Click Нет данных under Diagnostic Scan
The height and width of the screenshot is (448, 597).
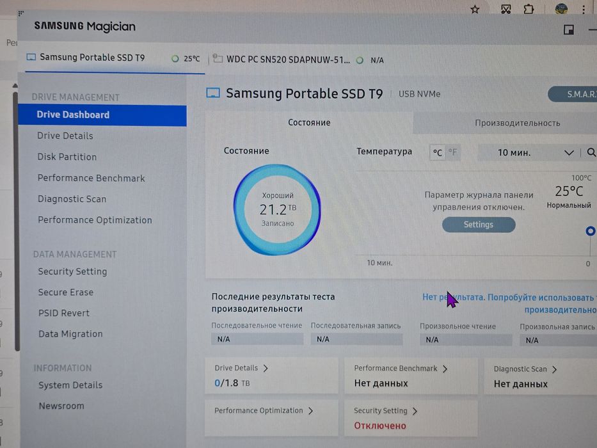pos(520,385)
